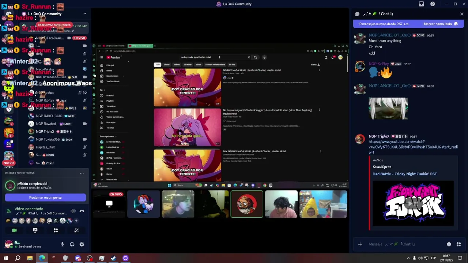Viewport: 468px width, 263px height.
Task: Select the EN VIVO stream tile
Action: pos(109,204)
